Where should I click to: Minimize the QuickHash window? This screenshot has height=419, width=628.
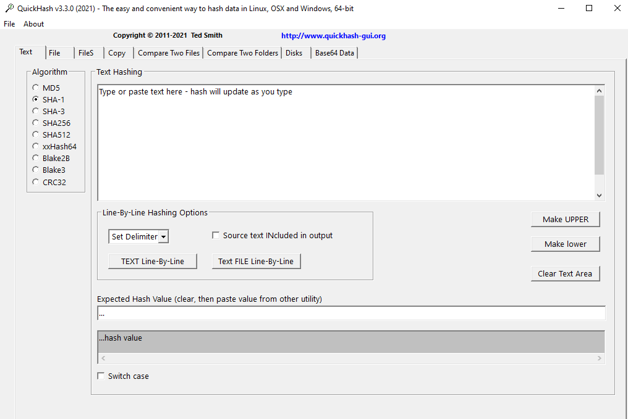(561, 8)
